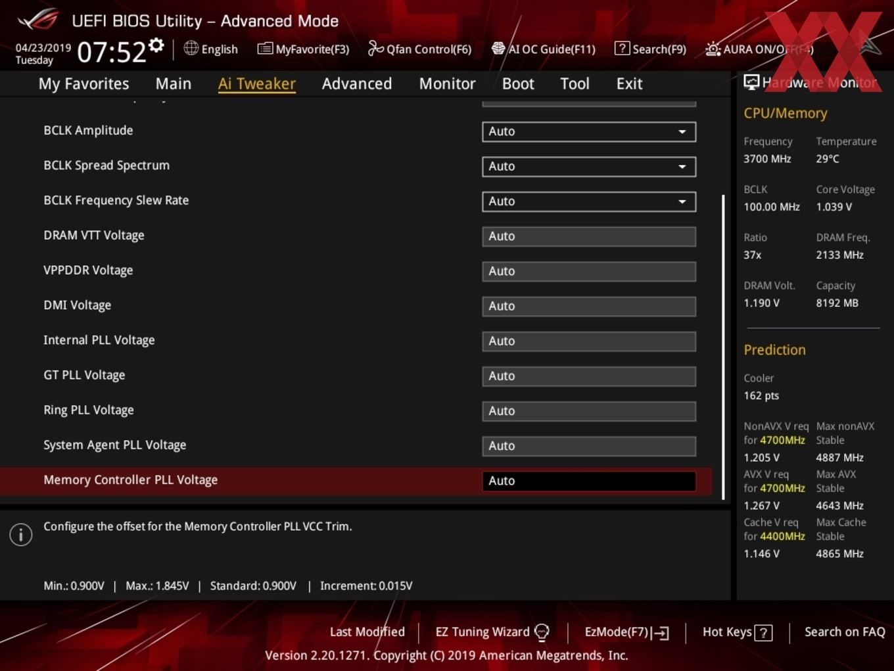Click the Hardware Monitor screen icon
Viewport: 894px width, 671px height.
[751, 82]
